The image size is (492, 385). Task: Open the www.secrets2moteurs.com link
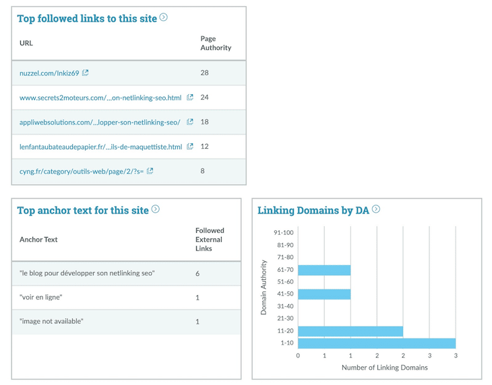click(100, 98)
